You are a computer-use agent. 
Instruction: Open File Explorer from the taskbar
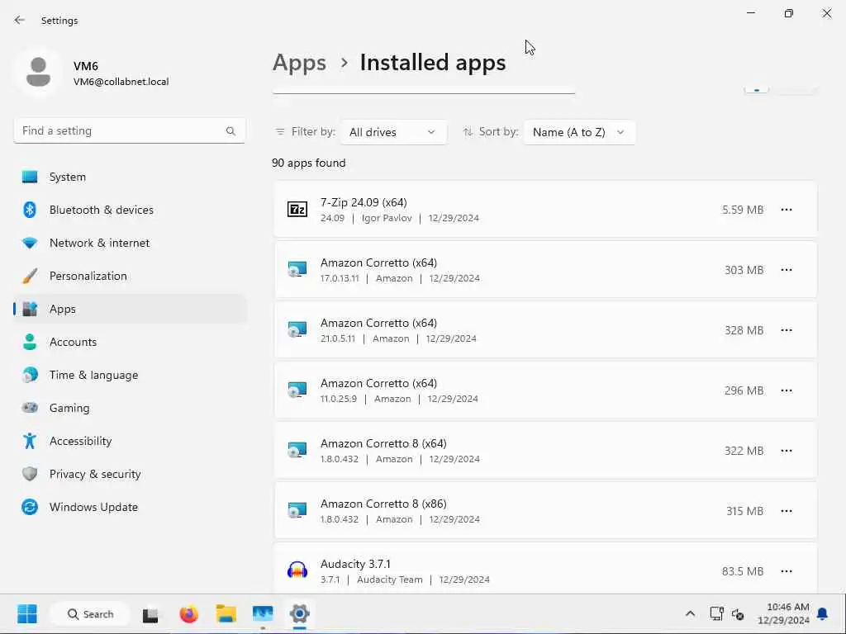coord(226,614)
